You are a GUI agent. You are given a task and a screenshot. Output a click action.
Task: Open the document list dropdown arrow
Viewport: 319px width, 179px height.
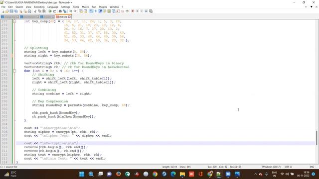pyautogui.click(x=311, y=7)
